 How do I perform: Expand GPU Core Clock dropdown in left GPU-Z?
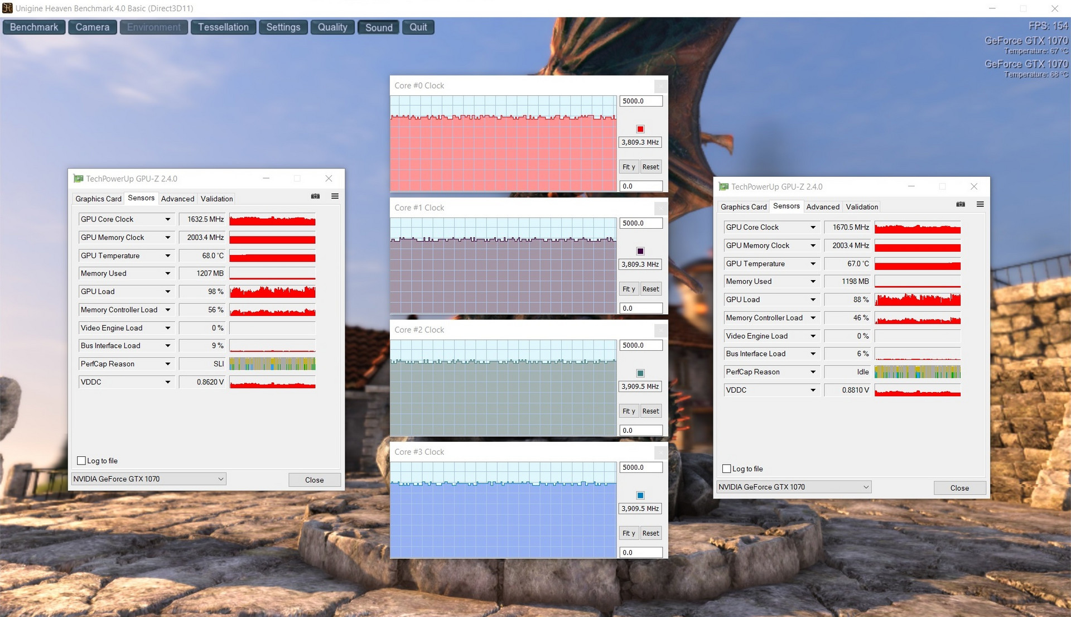point(167,219)
